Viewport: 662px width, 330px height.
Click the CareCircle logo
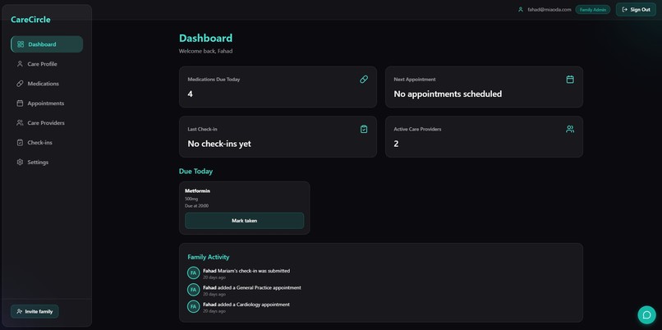30,20
